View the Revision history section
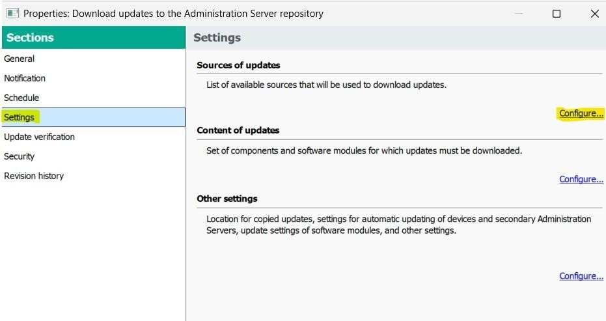This screenshot has width=606, height=321. (x=34, y=176)
